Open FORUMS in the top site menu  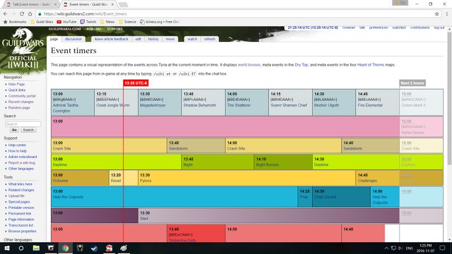94,29
